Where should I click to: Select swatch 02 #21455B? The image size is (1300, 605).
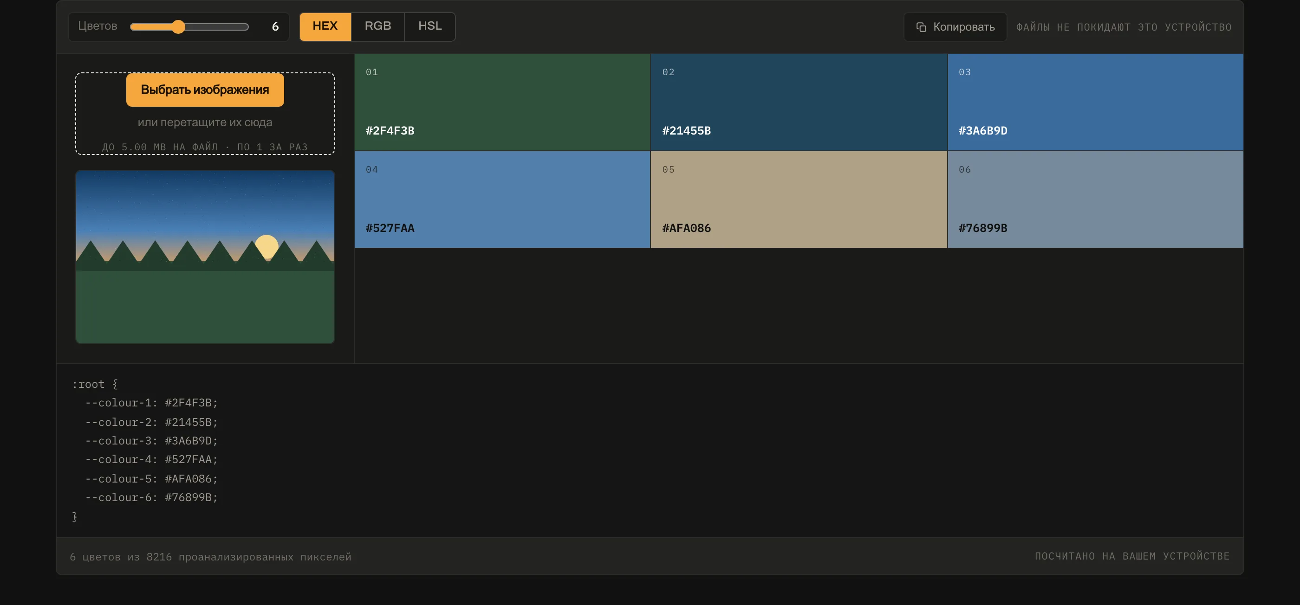(799, 103)
